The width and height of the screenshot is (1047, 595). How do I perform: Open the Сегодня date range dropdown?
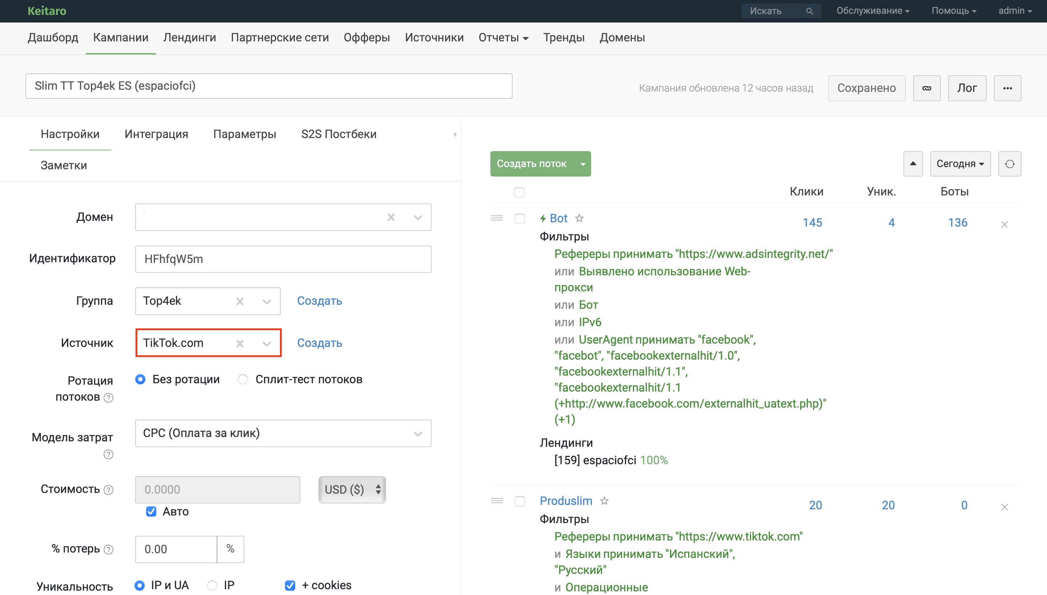point(960,164)
